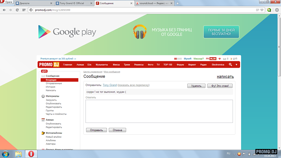The width and height of the screenshot is (281, 158).
Task: Open the envelope messages icon in header
Action: coord(224,58)
